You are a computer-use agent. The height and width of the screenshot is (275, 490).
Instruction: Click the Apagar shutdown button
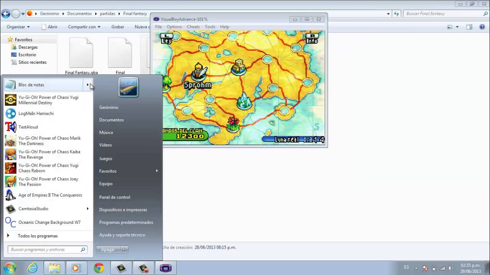click(x=108, y=249)
